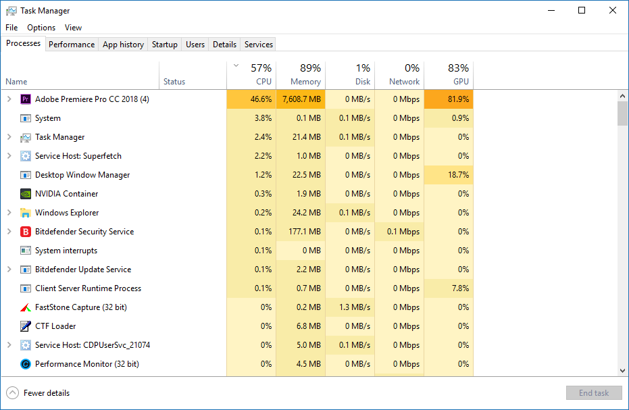Open the View menu

click(74, 27)
